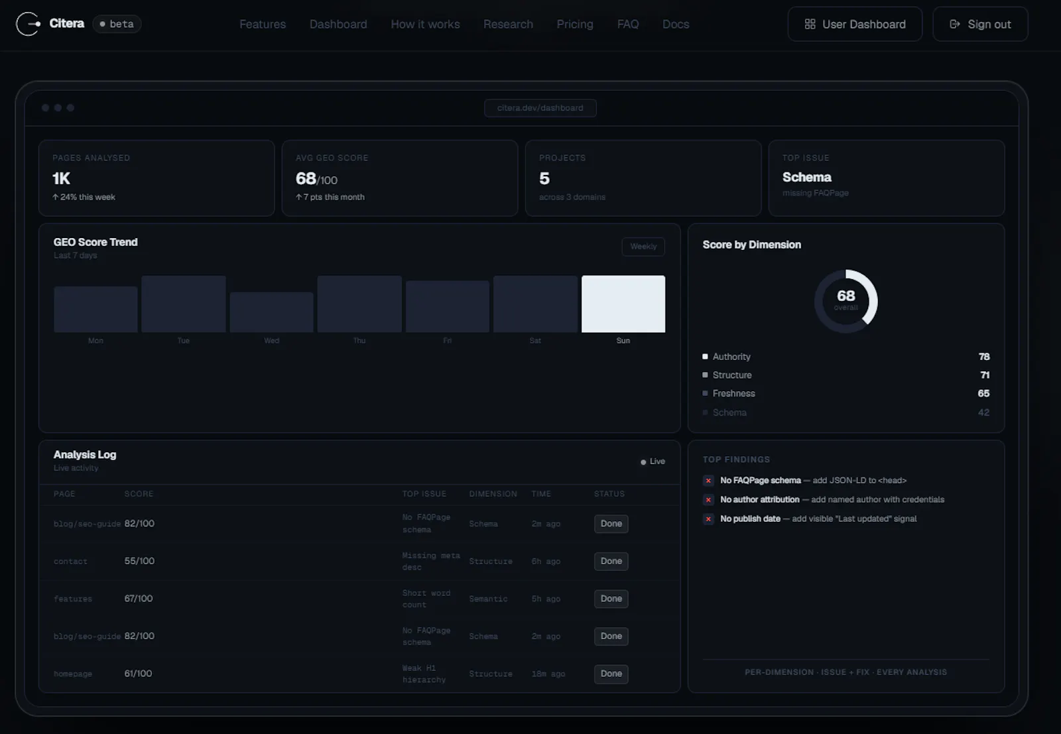Click 'Missing meta desc' issue text
The height and width of the screenshot is (734, 1061).
tap(431, 561)
